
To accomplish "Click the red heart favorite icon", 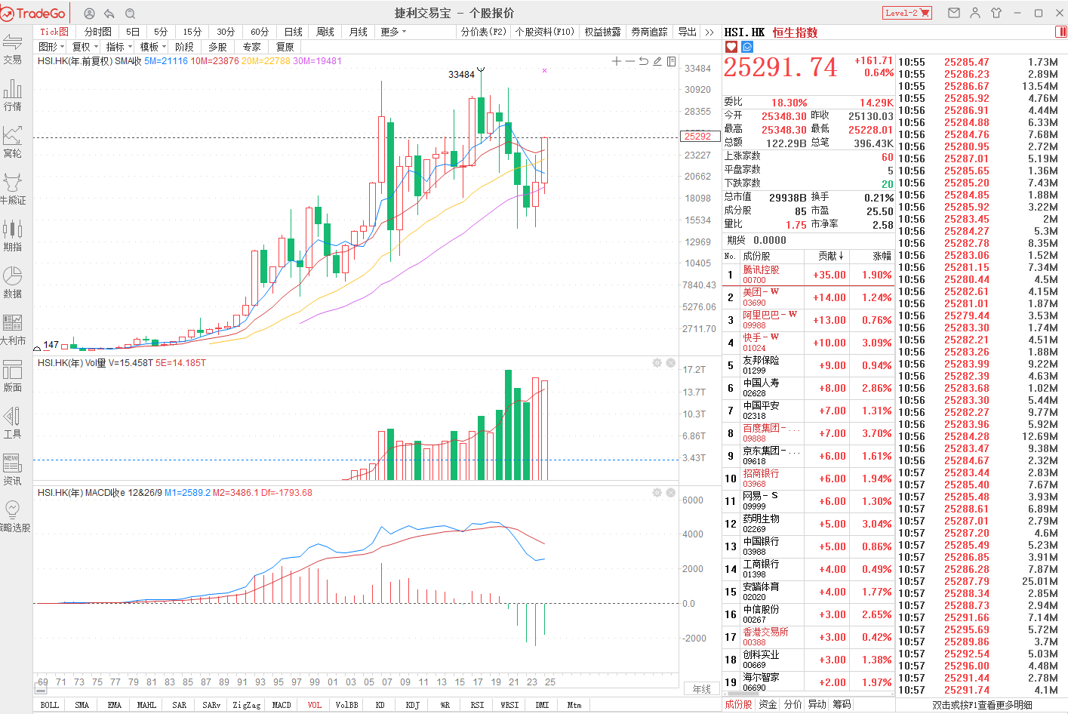I will 731,47.
